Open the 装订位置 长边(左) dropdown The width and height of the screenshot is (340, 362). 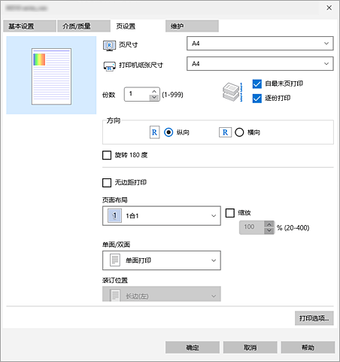coord(162,294)
